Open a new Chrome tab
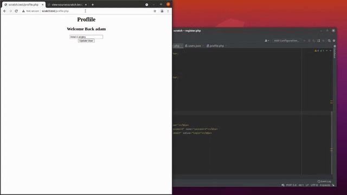 coord(93,4)
